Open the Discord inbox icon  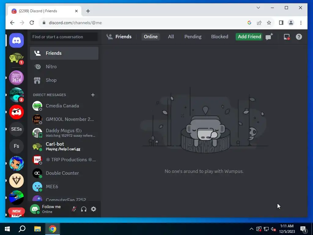(287, 37)
